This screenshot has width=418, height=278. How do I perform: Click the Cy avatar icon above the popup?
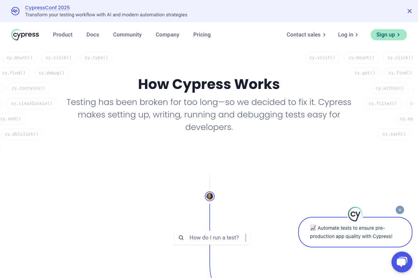[x=355, y=214]
